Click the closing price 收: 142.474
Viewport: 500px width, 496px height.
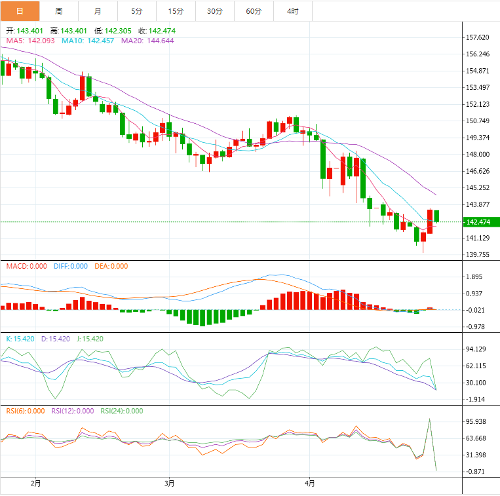point(157,31)
